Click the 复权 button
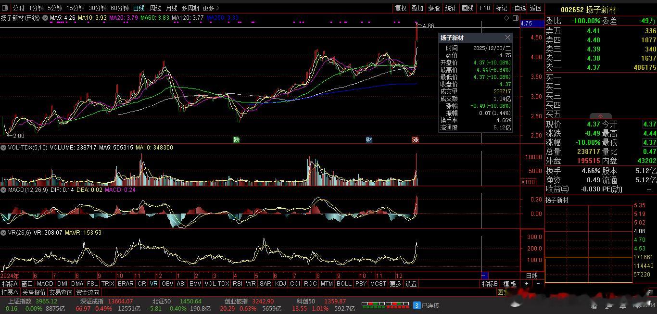This screenshot has height=314, width=657. pos(401,8)
